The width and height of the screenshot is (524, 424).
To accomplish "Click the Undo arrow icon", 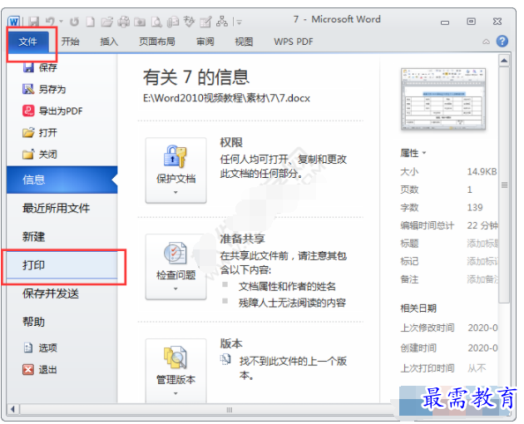I will (x=50, y=22).
